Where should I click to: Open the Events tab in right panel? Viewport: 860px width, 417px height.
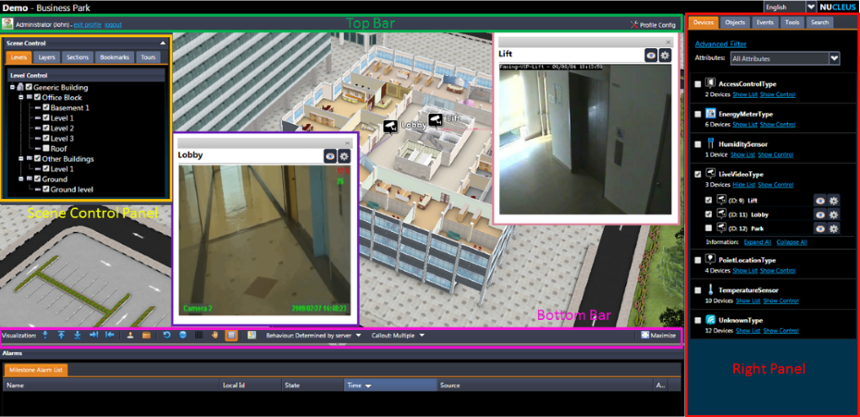pyautogui.click(x=764, y=22)
